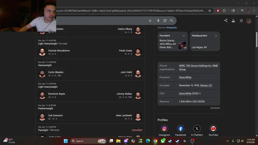Share this result with the share icon
Image resolution: width=258 pixels, height=145 pixels.
tap(226, 21)
